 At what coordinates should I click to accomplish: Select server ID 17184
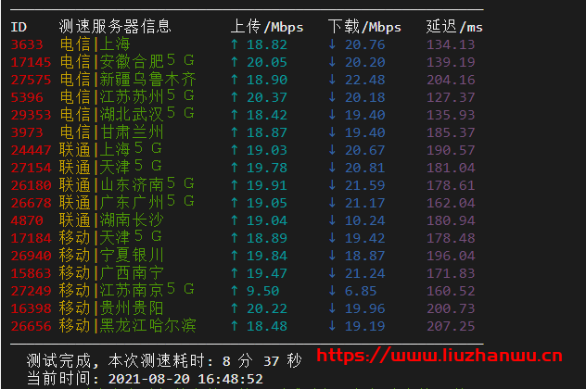pyautogui.click(x=31, y=238)
